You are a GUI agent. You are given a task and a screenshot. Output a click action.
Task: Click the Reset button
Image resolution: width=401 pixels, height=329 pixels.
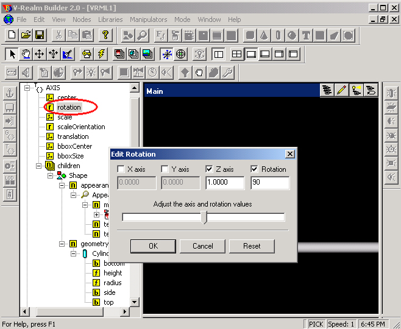click(252, 246)
